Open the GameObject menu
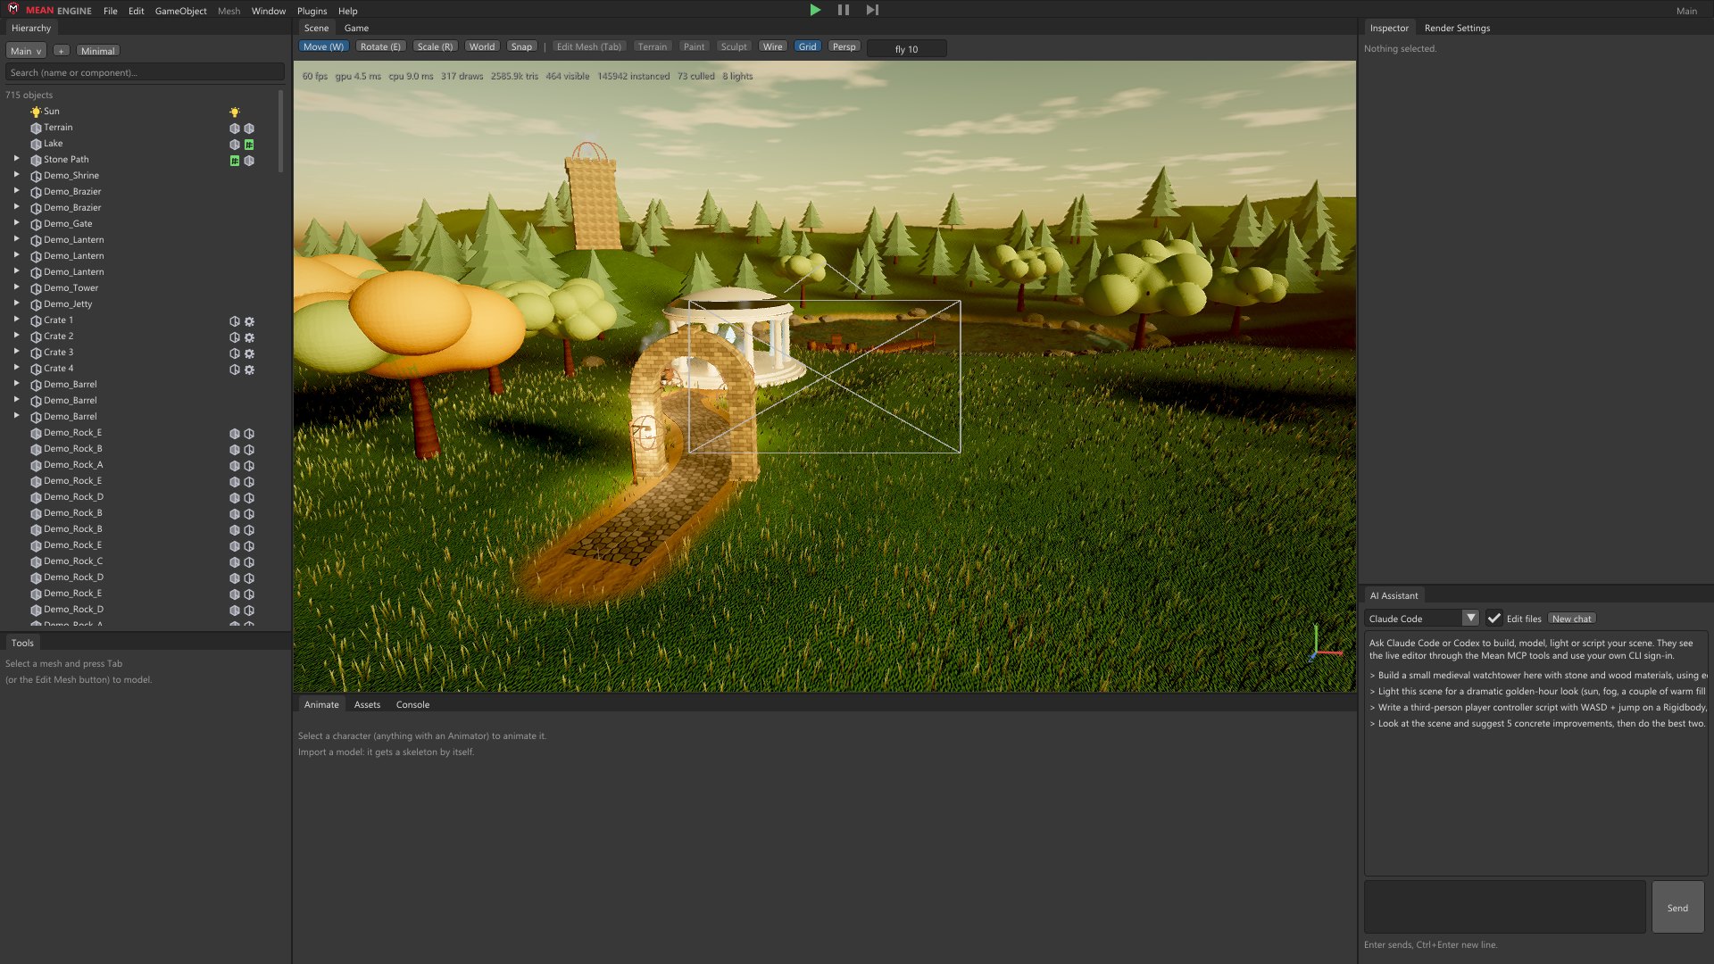Viewport: 1714px width, 964px height. 180,11
